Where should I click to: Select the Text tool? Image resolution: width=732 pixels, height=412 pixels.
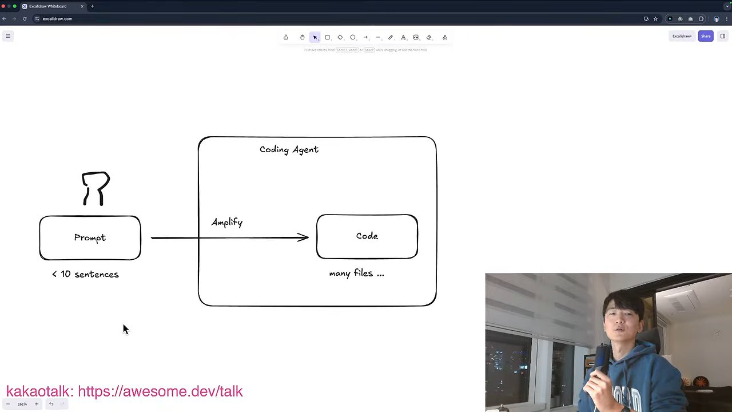403,37
